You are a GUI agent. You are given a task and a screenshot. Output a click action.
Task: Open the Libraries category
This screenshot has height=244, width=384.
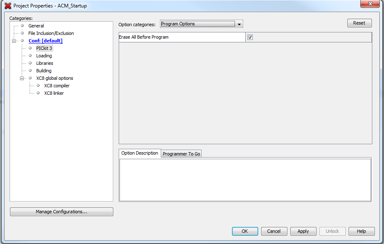click(x=45, y=63)
